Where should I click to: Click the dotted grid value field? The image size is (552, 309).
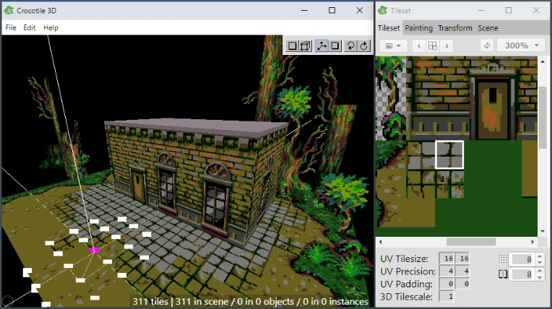point(522,259)
